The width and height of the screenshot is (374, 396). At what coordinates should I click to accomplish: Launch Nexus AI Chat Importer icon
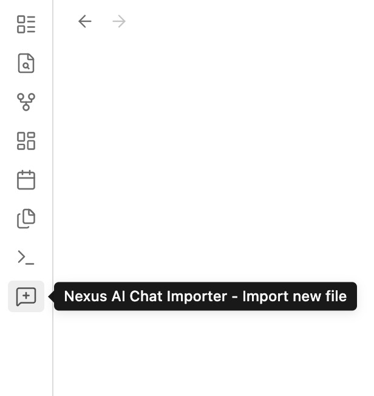tap(26, 296)
